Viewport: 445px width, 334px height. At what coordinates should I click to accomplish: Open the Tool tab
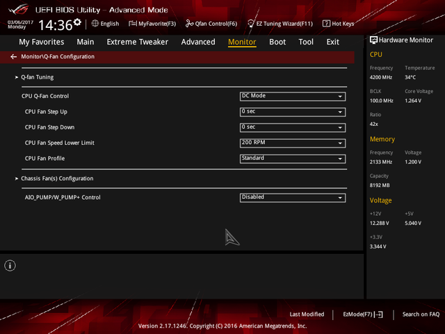(306, 42)
